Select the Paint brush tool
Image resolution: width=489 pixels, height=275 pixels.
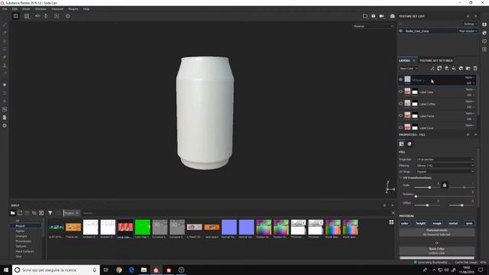click(x=5, y=25)
